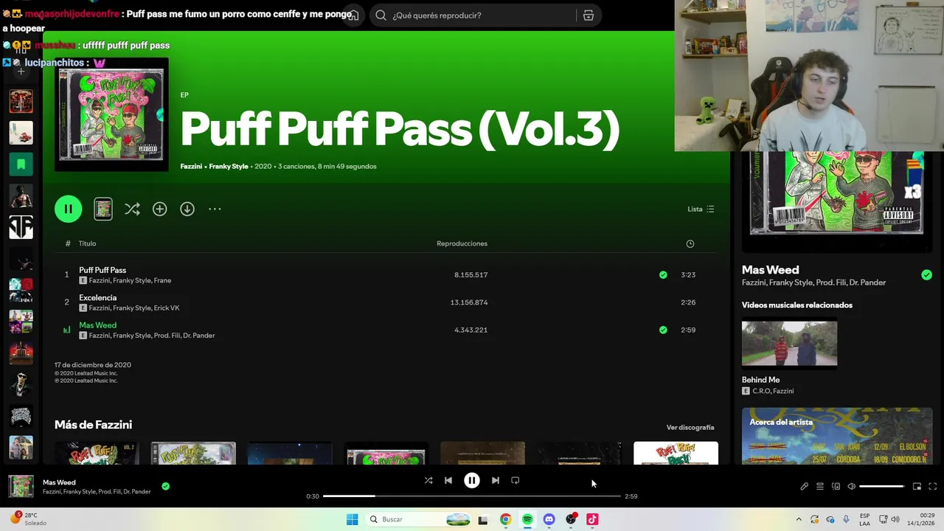Open the Acerca del artista card
Image resolution: width=944 pixels, height=531 pixels.
tap(837, 436)
